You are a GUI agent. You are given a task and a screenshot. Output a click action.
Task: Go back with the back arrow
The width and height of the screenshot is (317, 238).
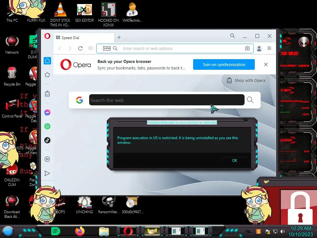(x=60, y=48)
